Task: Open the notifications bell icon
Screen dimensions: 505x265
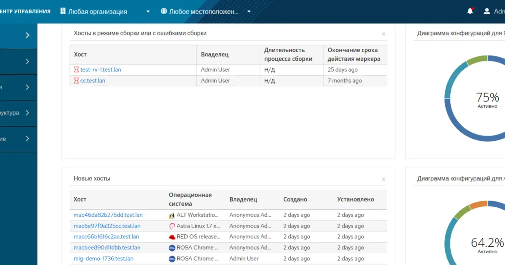Action: coord(470,11)
